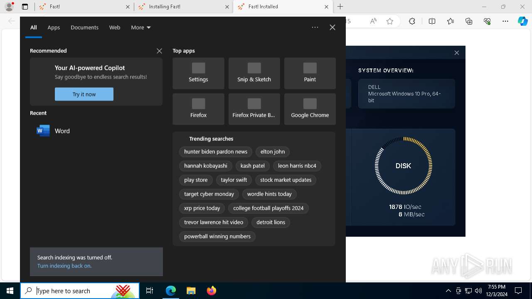Select the hannah kobayashi trending search

click(206, 166)
